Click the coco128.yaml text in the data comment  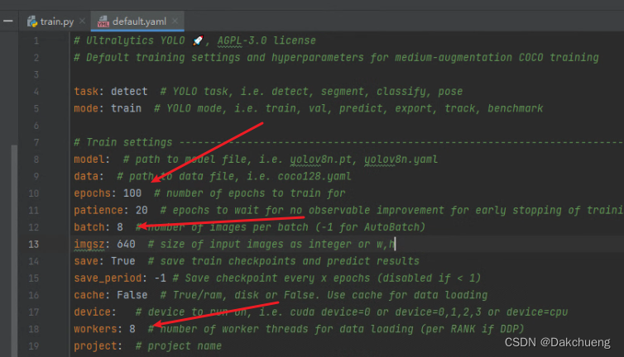point(314,177)
